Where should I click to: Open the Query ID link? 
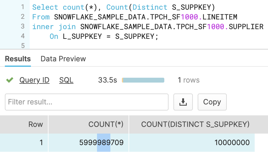(x=34, y=80)
